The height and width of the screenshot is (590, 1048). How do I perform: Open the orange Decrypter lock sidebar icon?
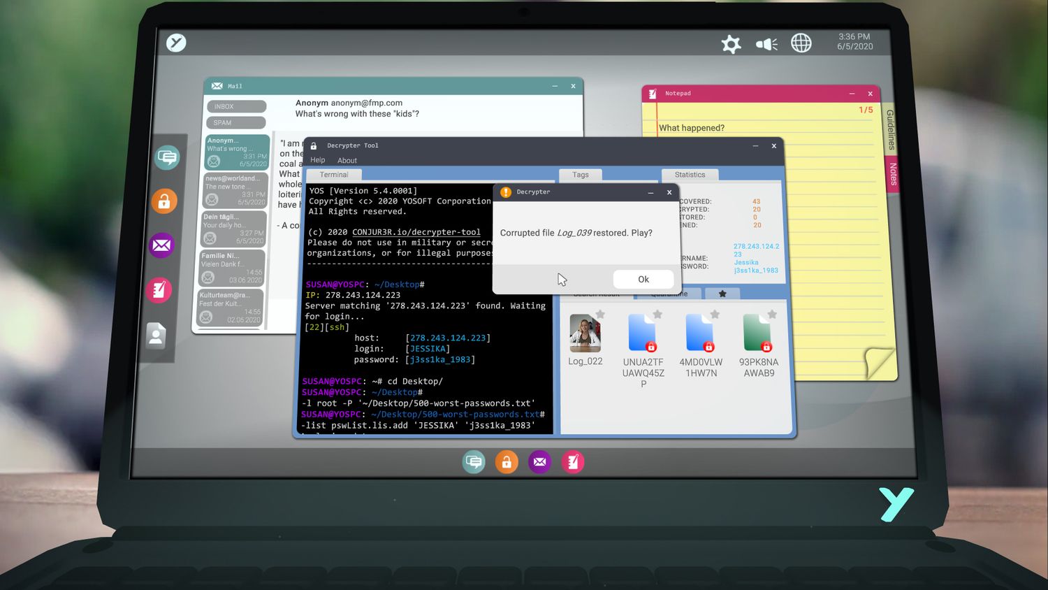pyautogui.click(x=164, y=201)
